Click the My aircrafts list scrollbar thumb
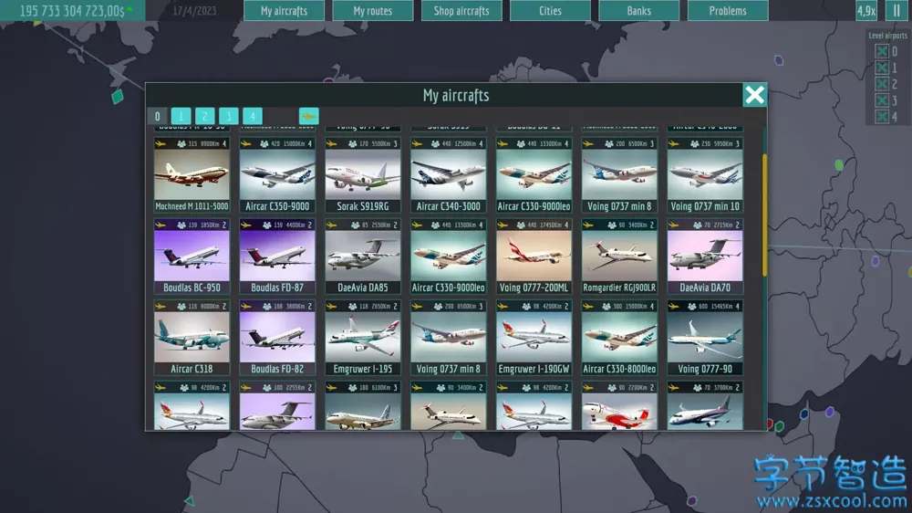This screenshot has width=912, height=513. click(x=764, y=215)
